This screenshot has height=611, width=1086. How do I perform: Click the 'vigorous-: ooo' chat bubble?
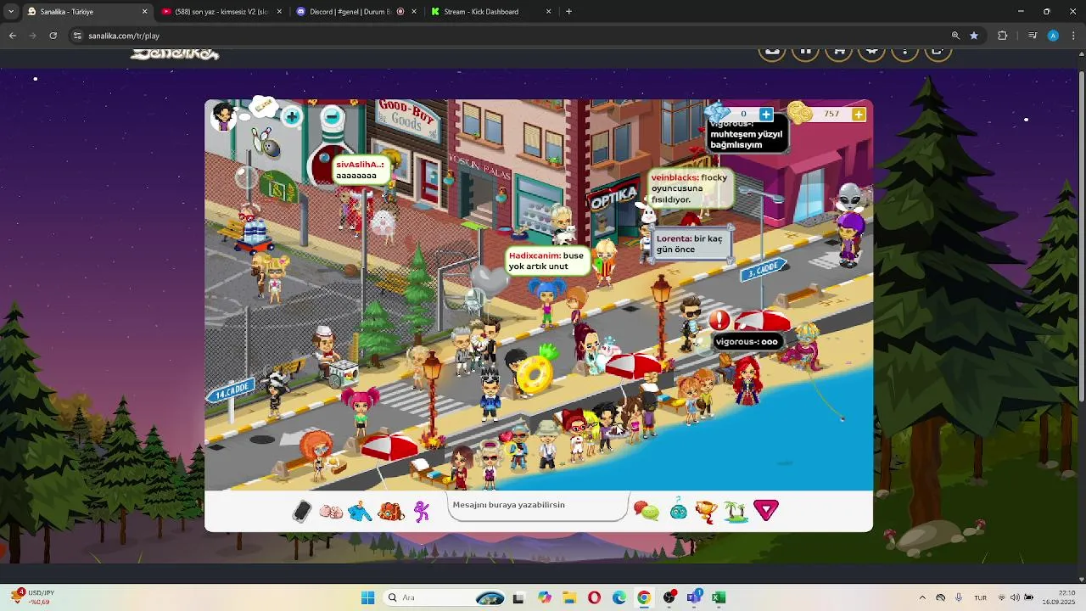[x=747, y=342]
